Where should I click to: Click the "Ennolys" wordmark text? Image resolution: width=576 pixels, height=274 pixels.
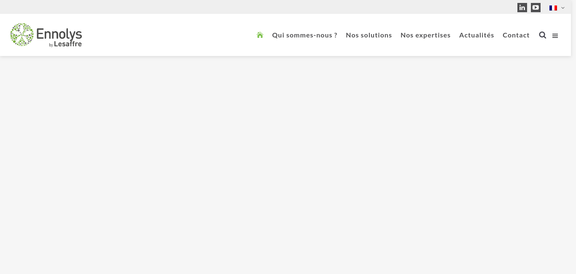59,34
